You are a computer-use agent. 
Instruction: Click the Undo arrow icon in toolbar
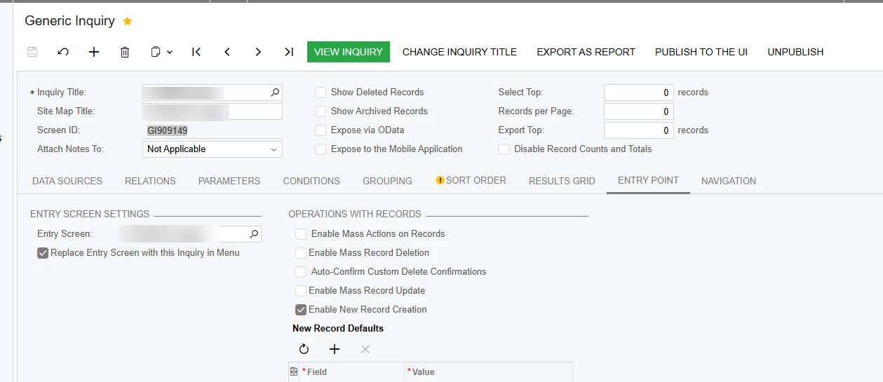pyautogui.click(x=63, y=52)
